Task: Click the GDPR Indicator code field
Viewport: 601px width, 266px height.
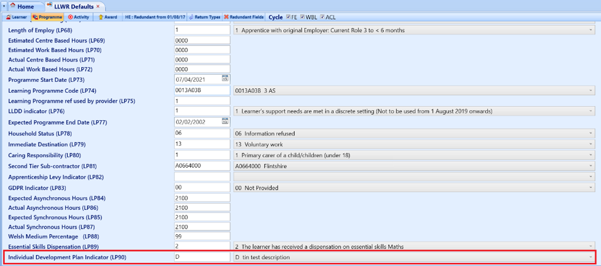Action: 202,188
